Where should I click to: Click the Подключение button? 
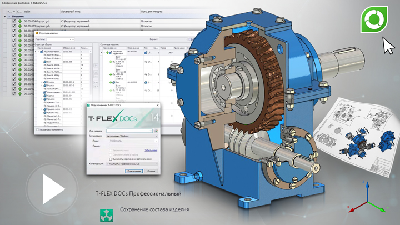(134, 171)
